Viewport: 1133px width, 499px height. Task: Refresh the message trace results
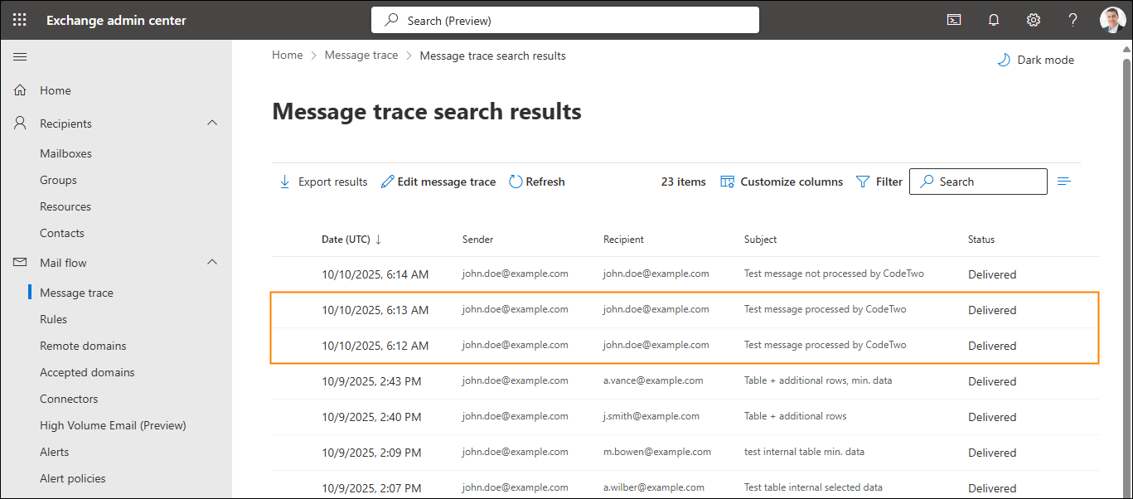tap(536, 181)
